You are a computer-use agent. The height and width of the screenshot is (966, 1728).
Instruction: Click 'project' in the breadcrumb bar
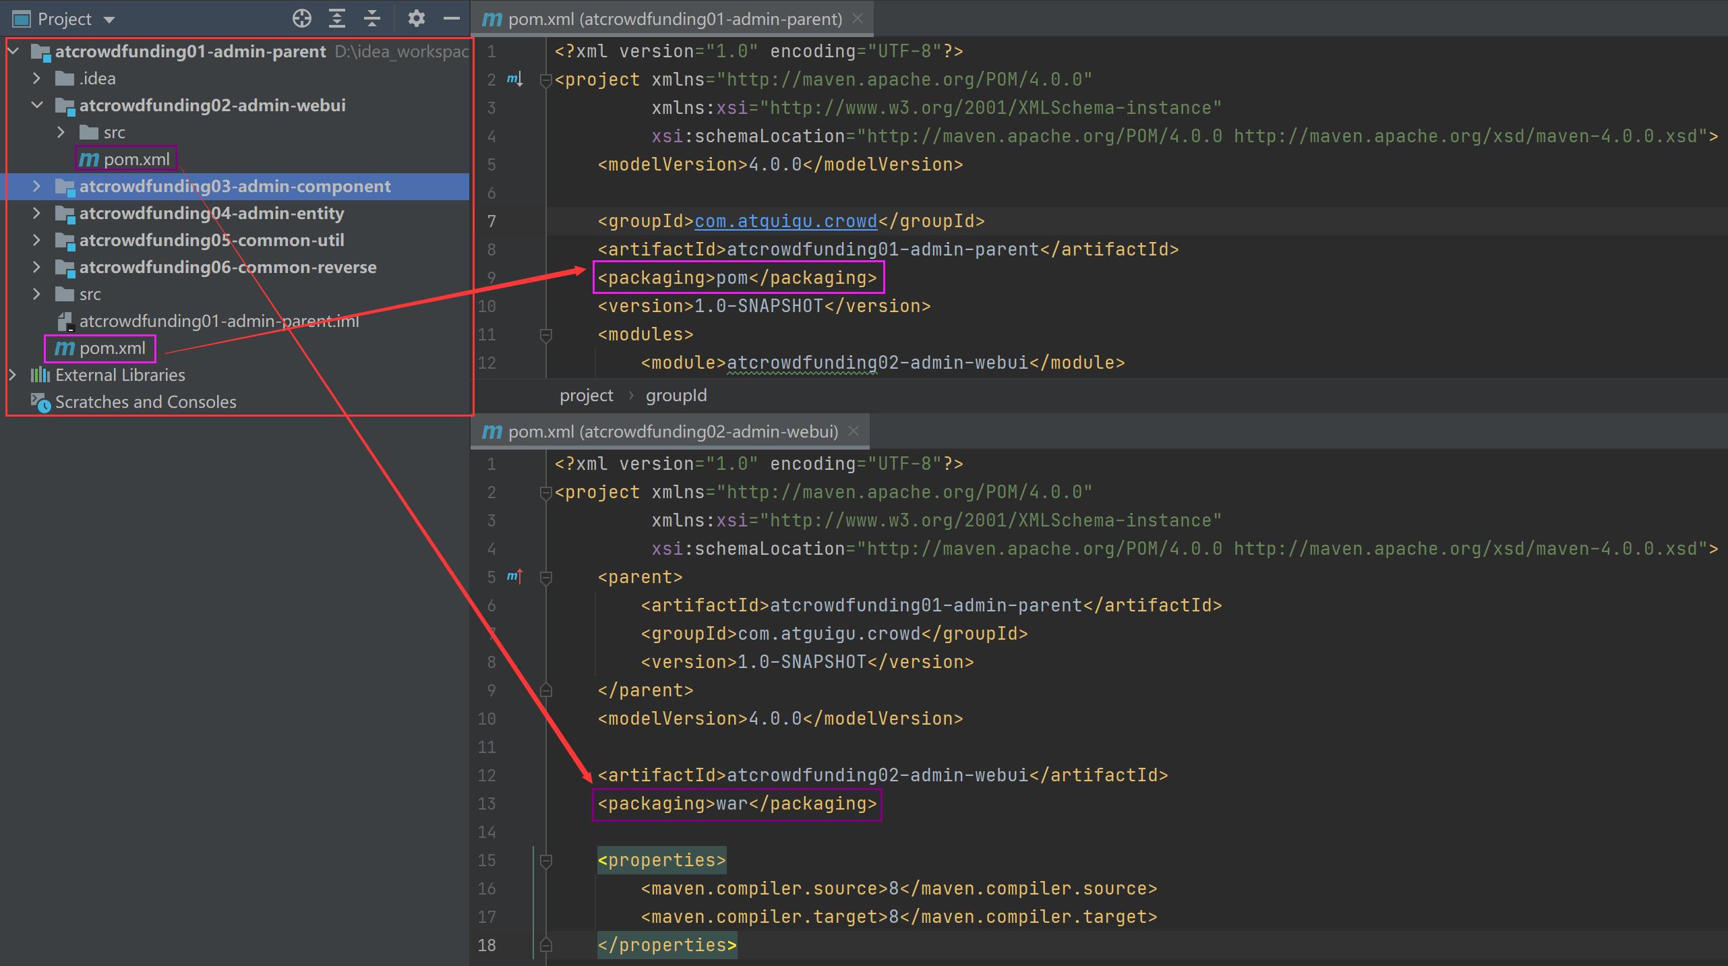point(586,395)
